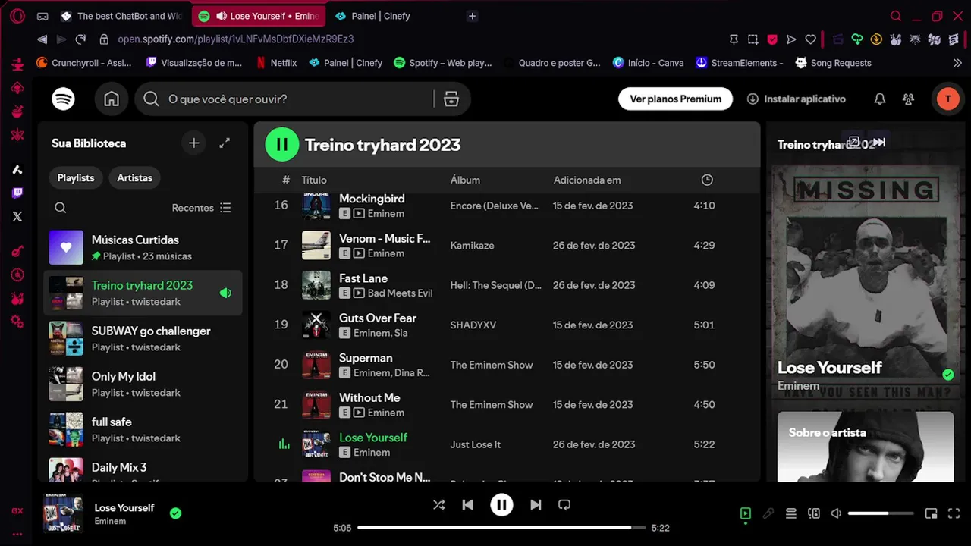Sort tracks by Álbum column
971x546 pixels.
(465, 180)
